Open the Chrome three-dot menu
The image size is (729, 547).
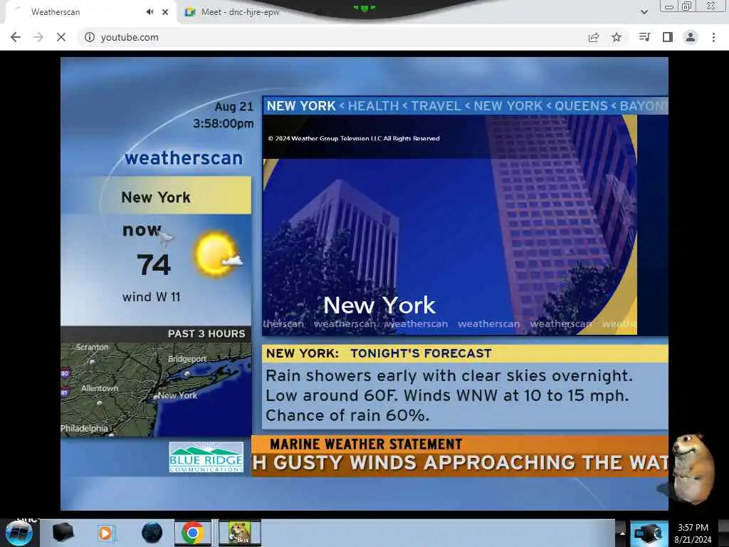713,37
